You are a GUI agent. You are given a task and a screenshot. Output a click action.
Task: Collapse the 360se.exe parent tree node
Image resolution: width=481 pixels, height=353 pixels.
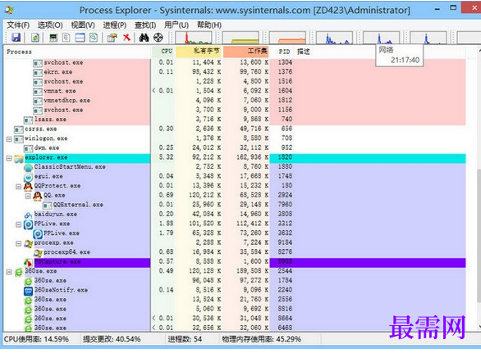[x=9, y=272]
